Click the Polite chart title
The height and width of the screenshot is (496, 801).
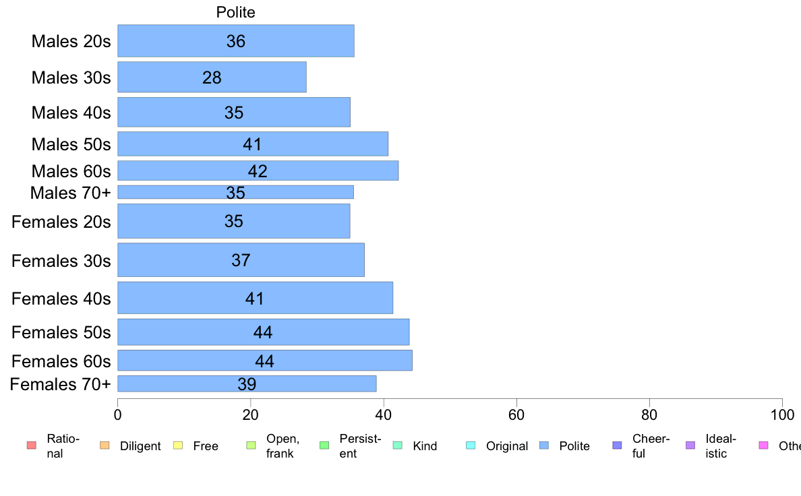[236, 12]
